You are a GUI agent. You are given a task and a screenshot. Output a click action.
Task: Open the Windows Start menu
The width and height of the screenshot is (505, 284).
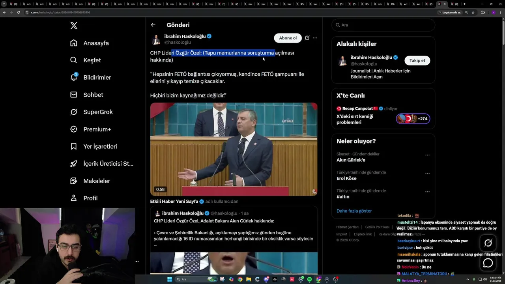click(170, 279)
